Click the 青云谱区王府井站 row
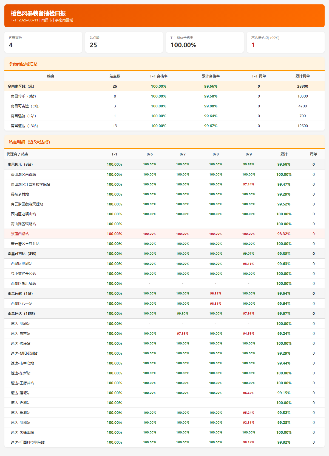The height and width of the screenshot is (456, 329). pos(164,244)
